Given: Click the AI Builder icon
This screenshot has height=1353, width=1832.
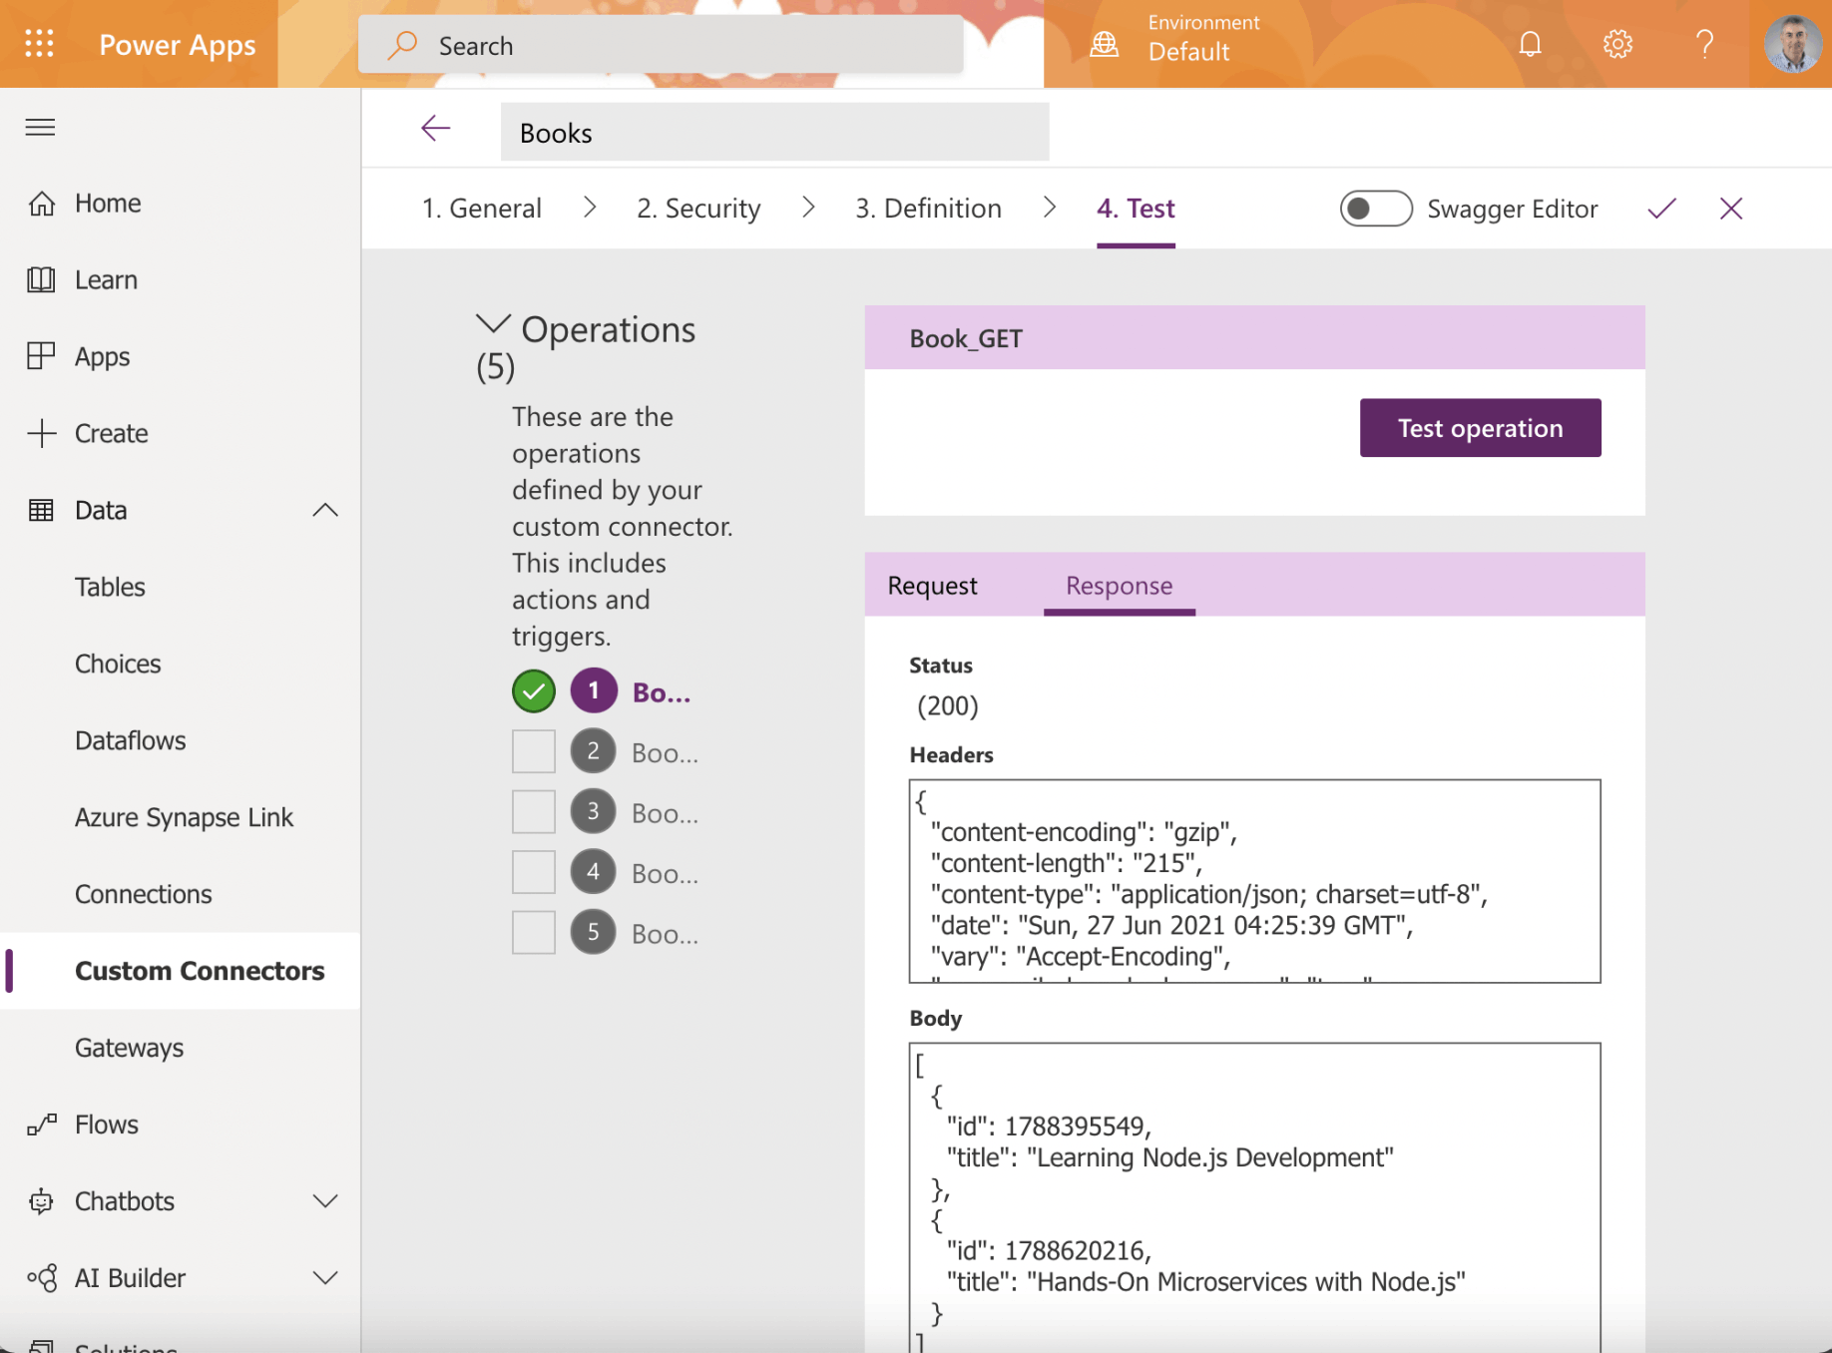Looking at the screenshot, I should pyautogui.click(x=41, y=1278).
